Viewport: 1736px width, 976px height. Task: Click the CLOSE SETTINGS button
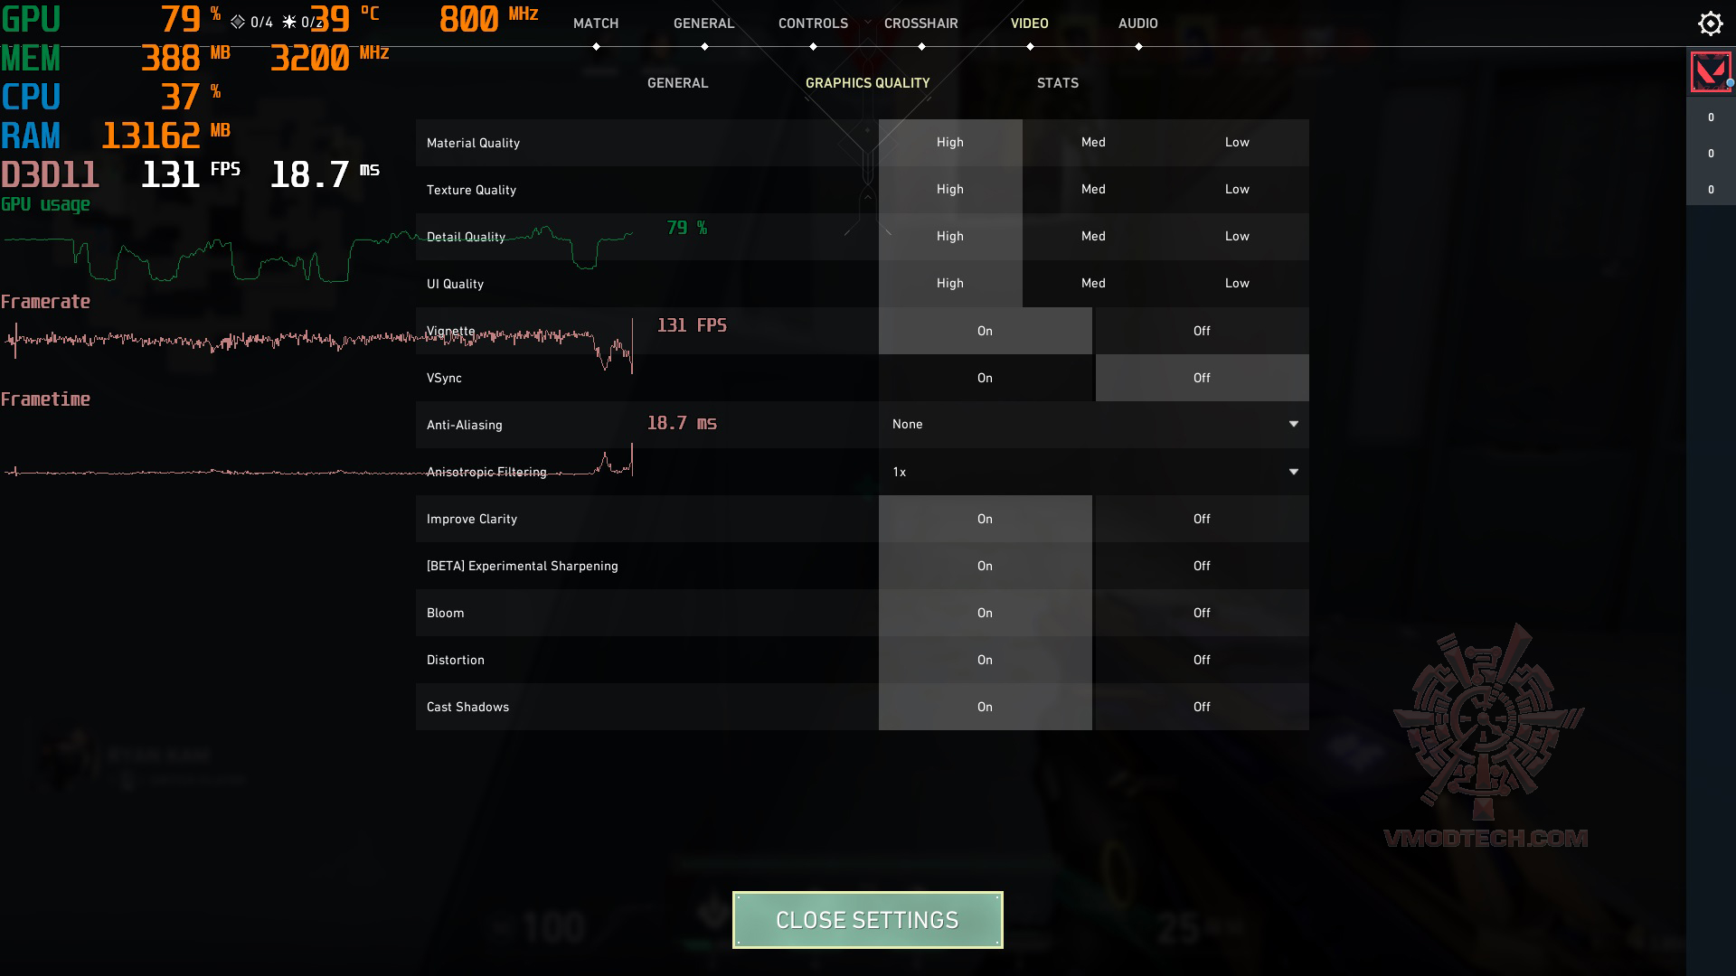[868, 920]
